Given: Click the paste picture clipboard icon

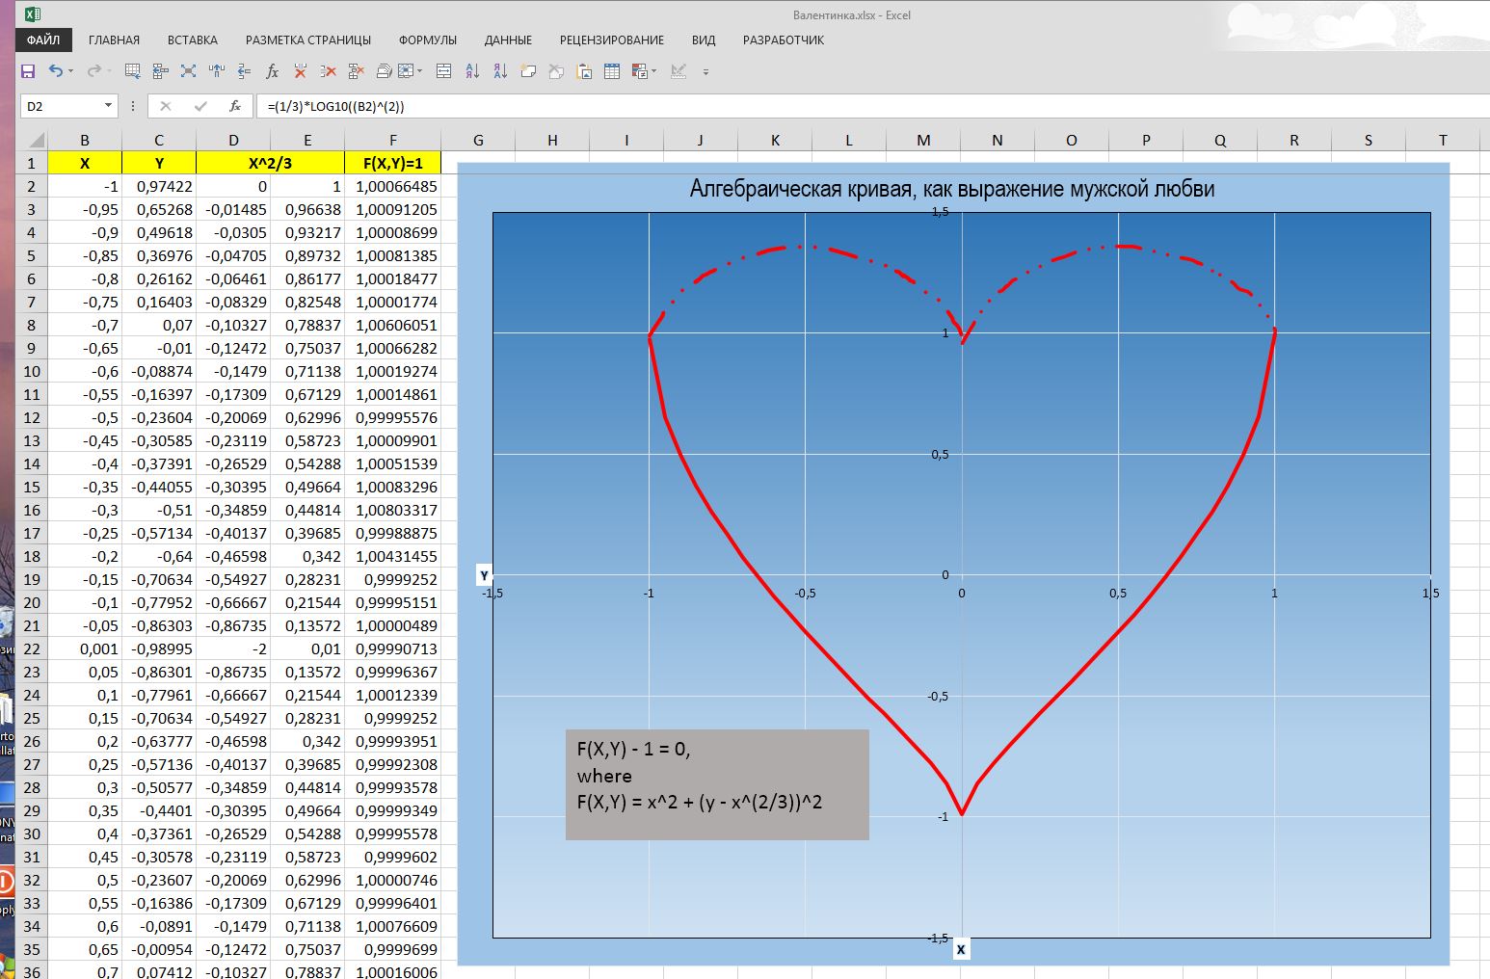Looking at the screenshot, I should coord(584,71).
